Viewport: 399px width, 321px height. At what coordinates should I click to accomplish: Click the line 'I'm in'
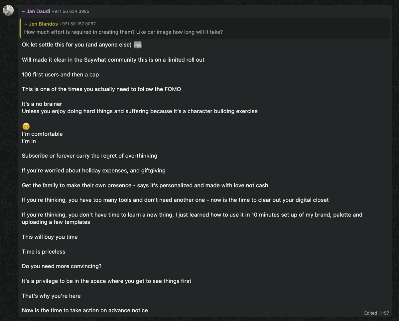pos(29,141)
